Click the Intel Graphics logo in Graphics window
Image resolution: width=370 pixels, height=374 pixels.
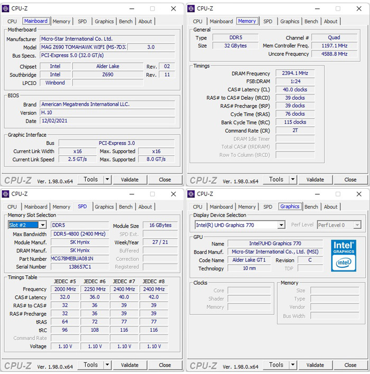pos(343,256)
